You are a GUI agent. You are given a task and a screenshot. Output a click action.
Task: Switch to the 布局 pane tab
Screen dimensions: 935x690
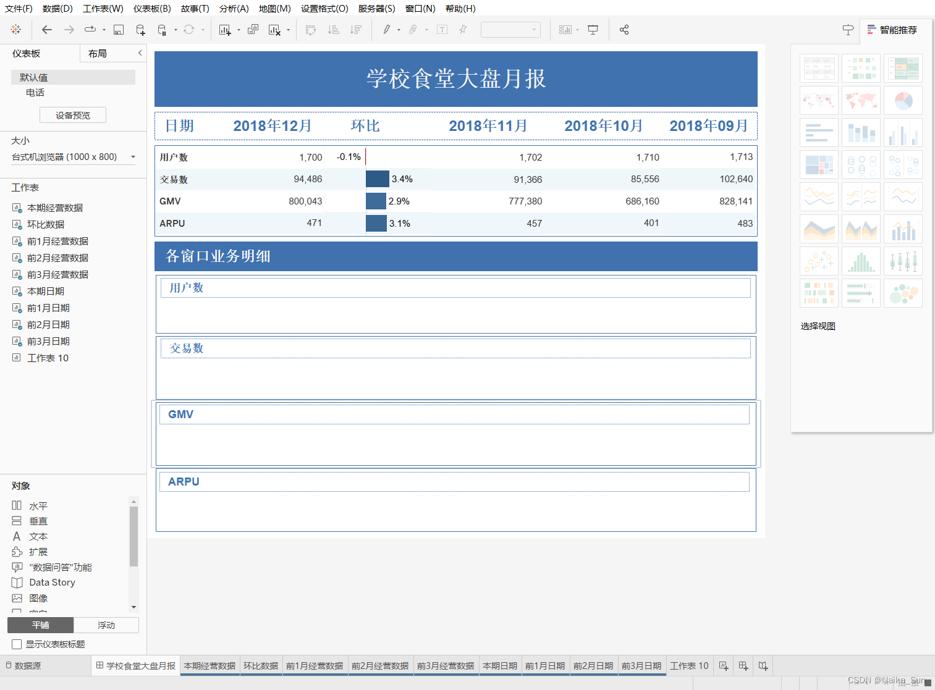coord(98,54)
